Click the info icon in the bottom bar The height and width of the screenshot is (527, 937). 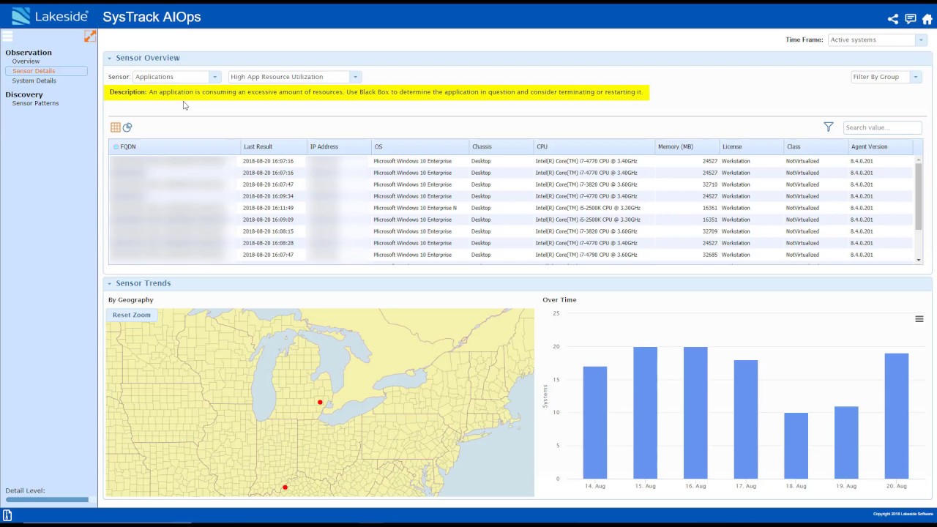click(7, 515)
